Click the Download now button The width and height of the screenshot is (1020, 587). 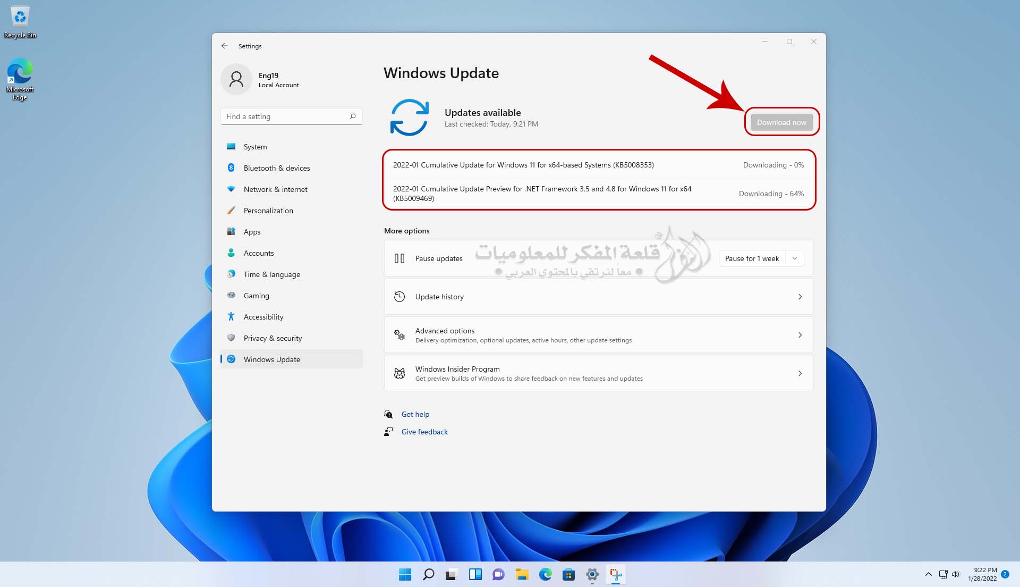pos(781,122)
